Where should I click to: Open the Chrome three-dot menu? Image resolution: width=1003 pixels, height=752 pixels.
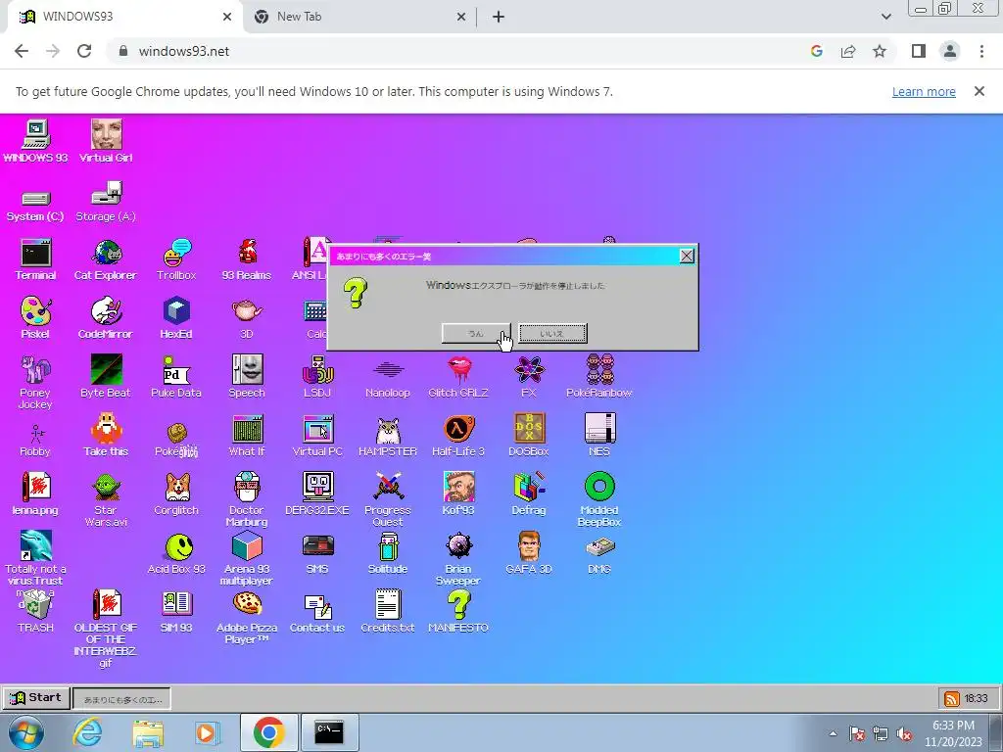pyautogui.click(x=981, y=51)
